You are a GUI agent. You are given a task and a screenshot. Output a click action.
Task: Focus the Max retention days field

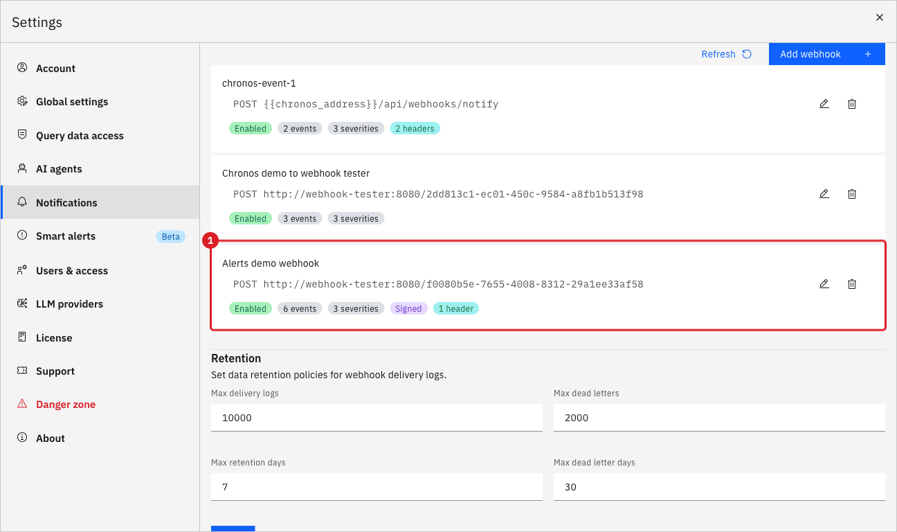tap(377, 487)
